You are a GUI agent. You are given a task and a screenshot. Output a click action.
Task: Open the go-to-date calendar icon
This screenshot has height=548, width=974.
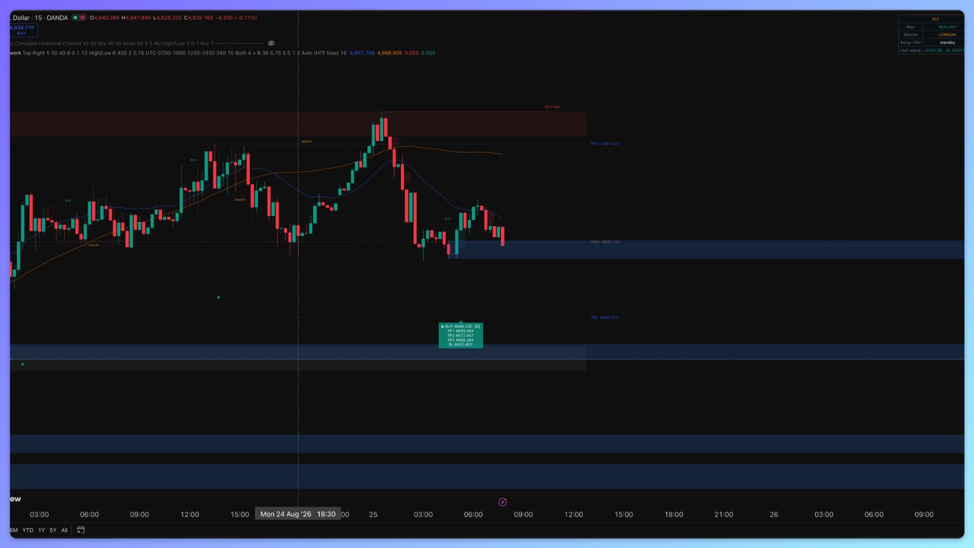coord(81,530)
